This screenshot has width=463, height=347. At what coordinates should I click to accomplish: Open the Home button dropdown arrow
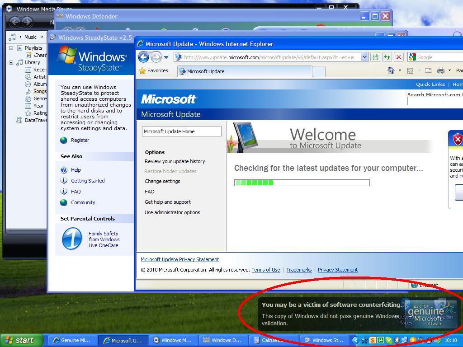click(x=400, y=70)
